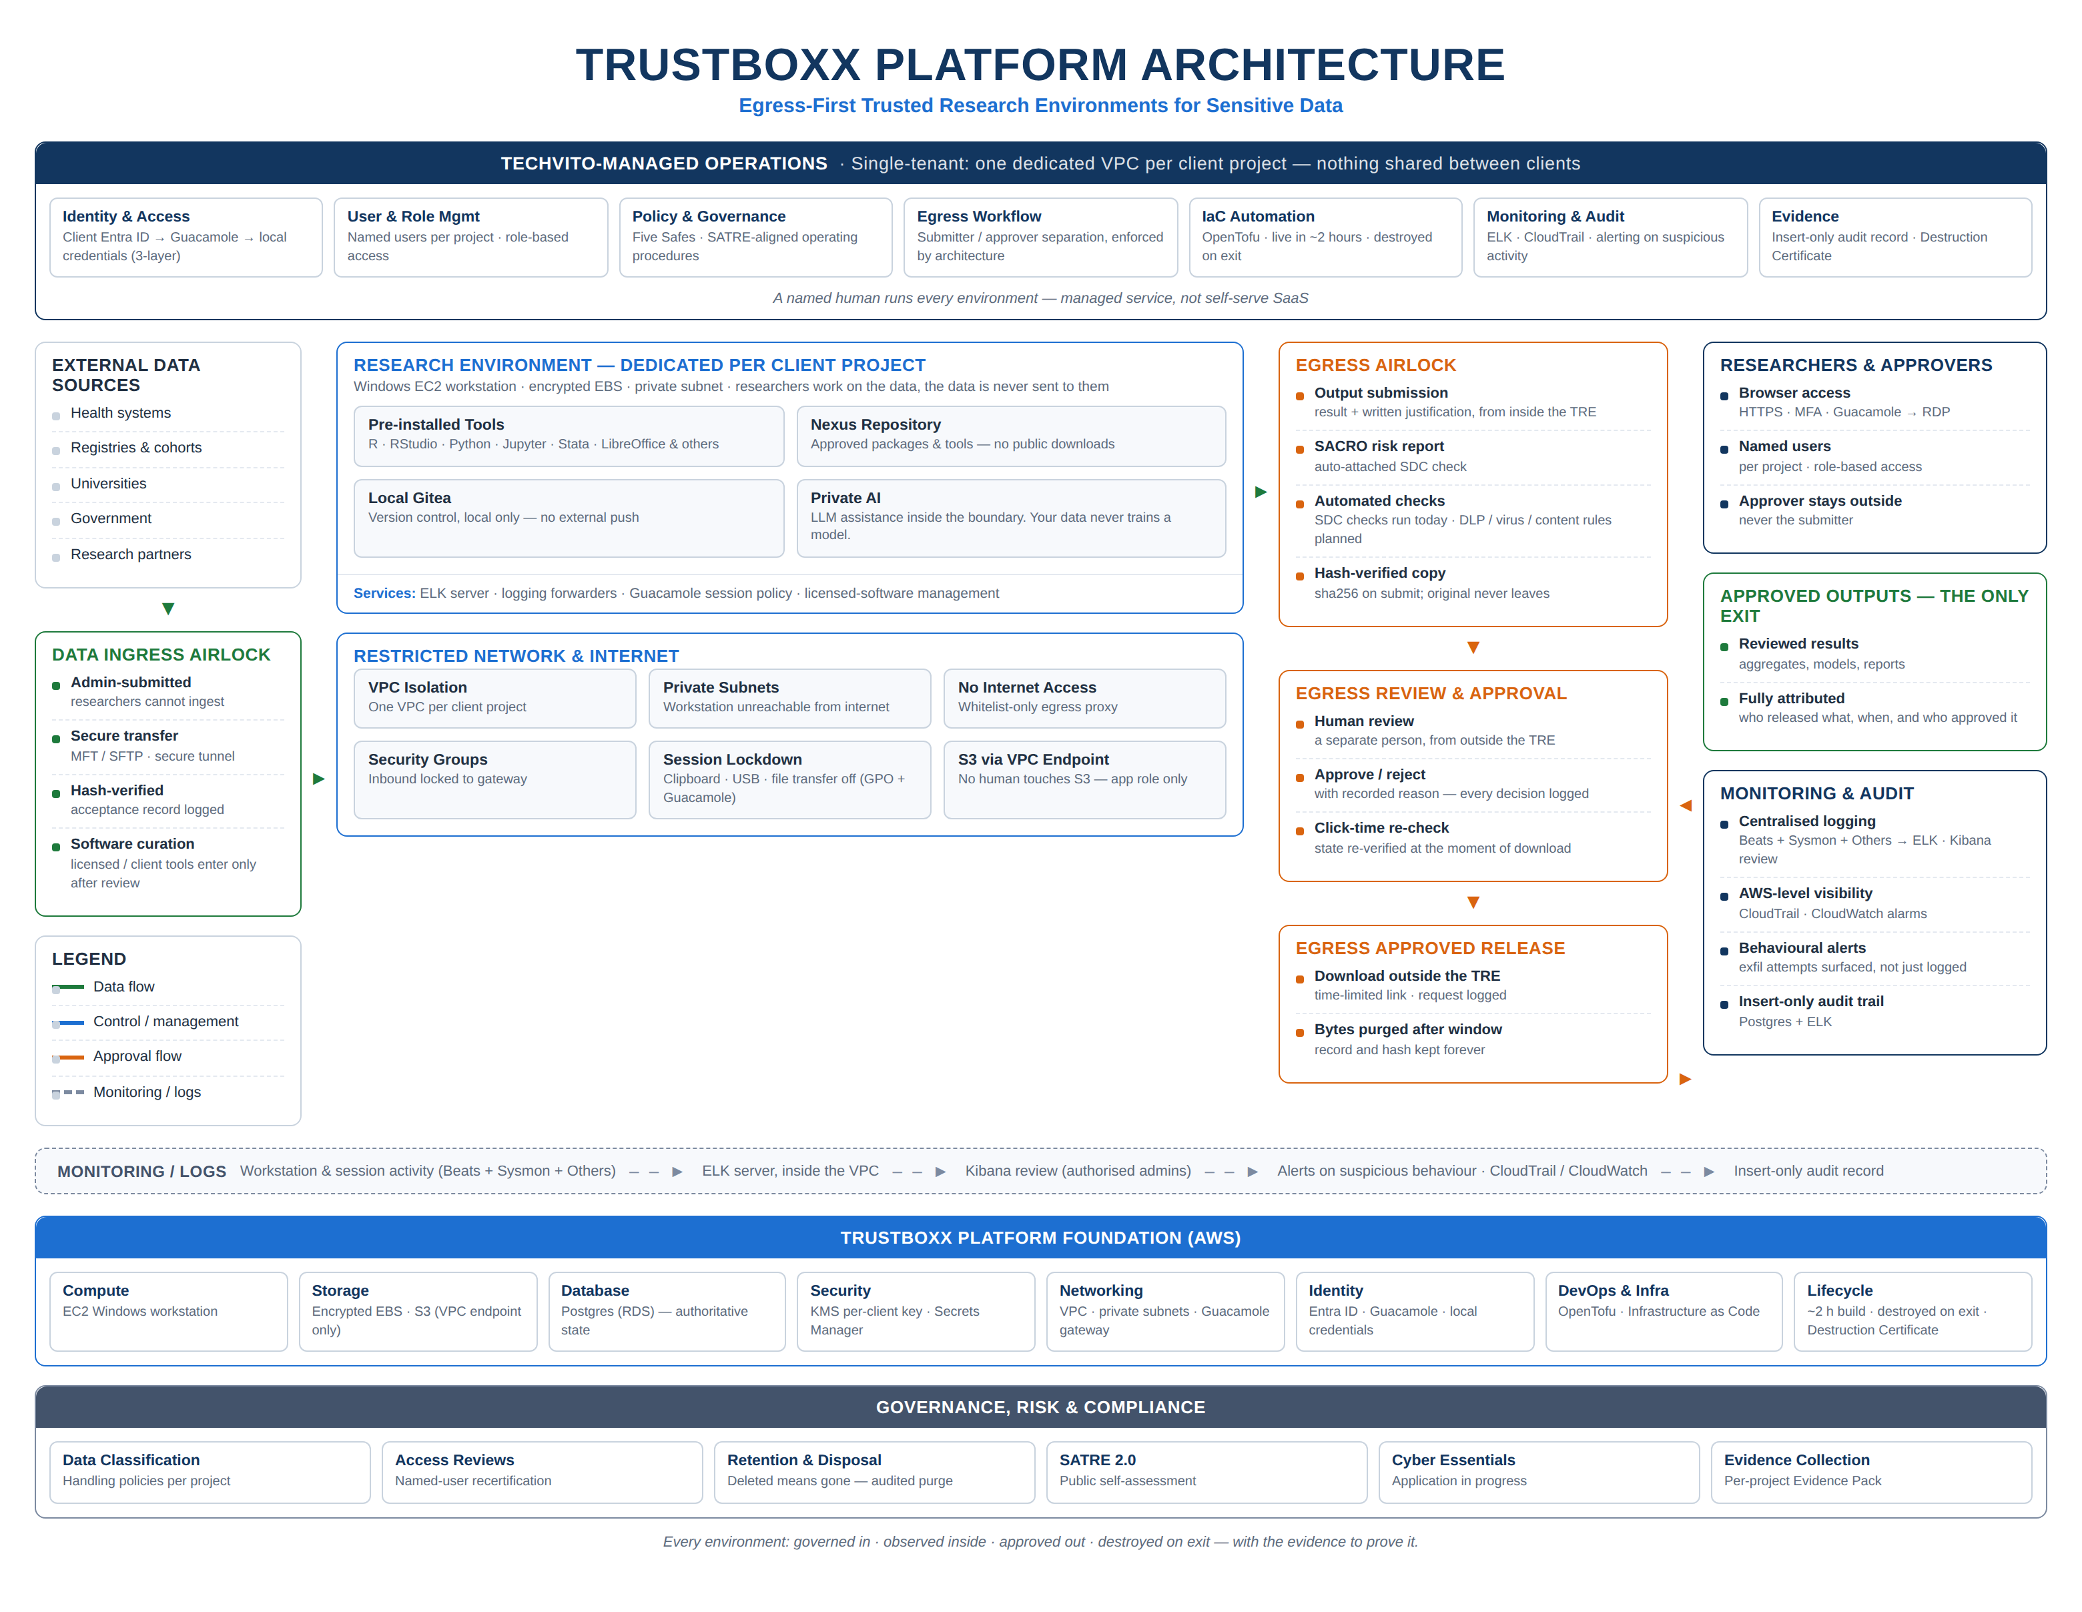Click the Session Lockdown box
Viewport: 2082px width, 1612px height.
(789, 780)
